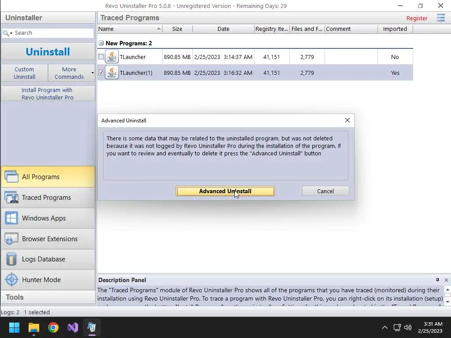451x338 pixels.
Task: Click the TLauncher(1) Java icon
Action: 112,73
